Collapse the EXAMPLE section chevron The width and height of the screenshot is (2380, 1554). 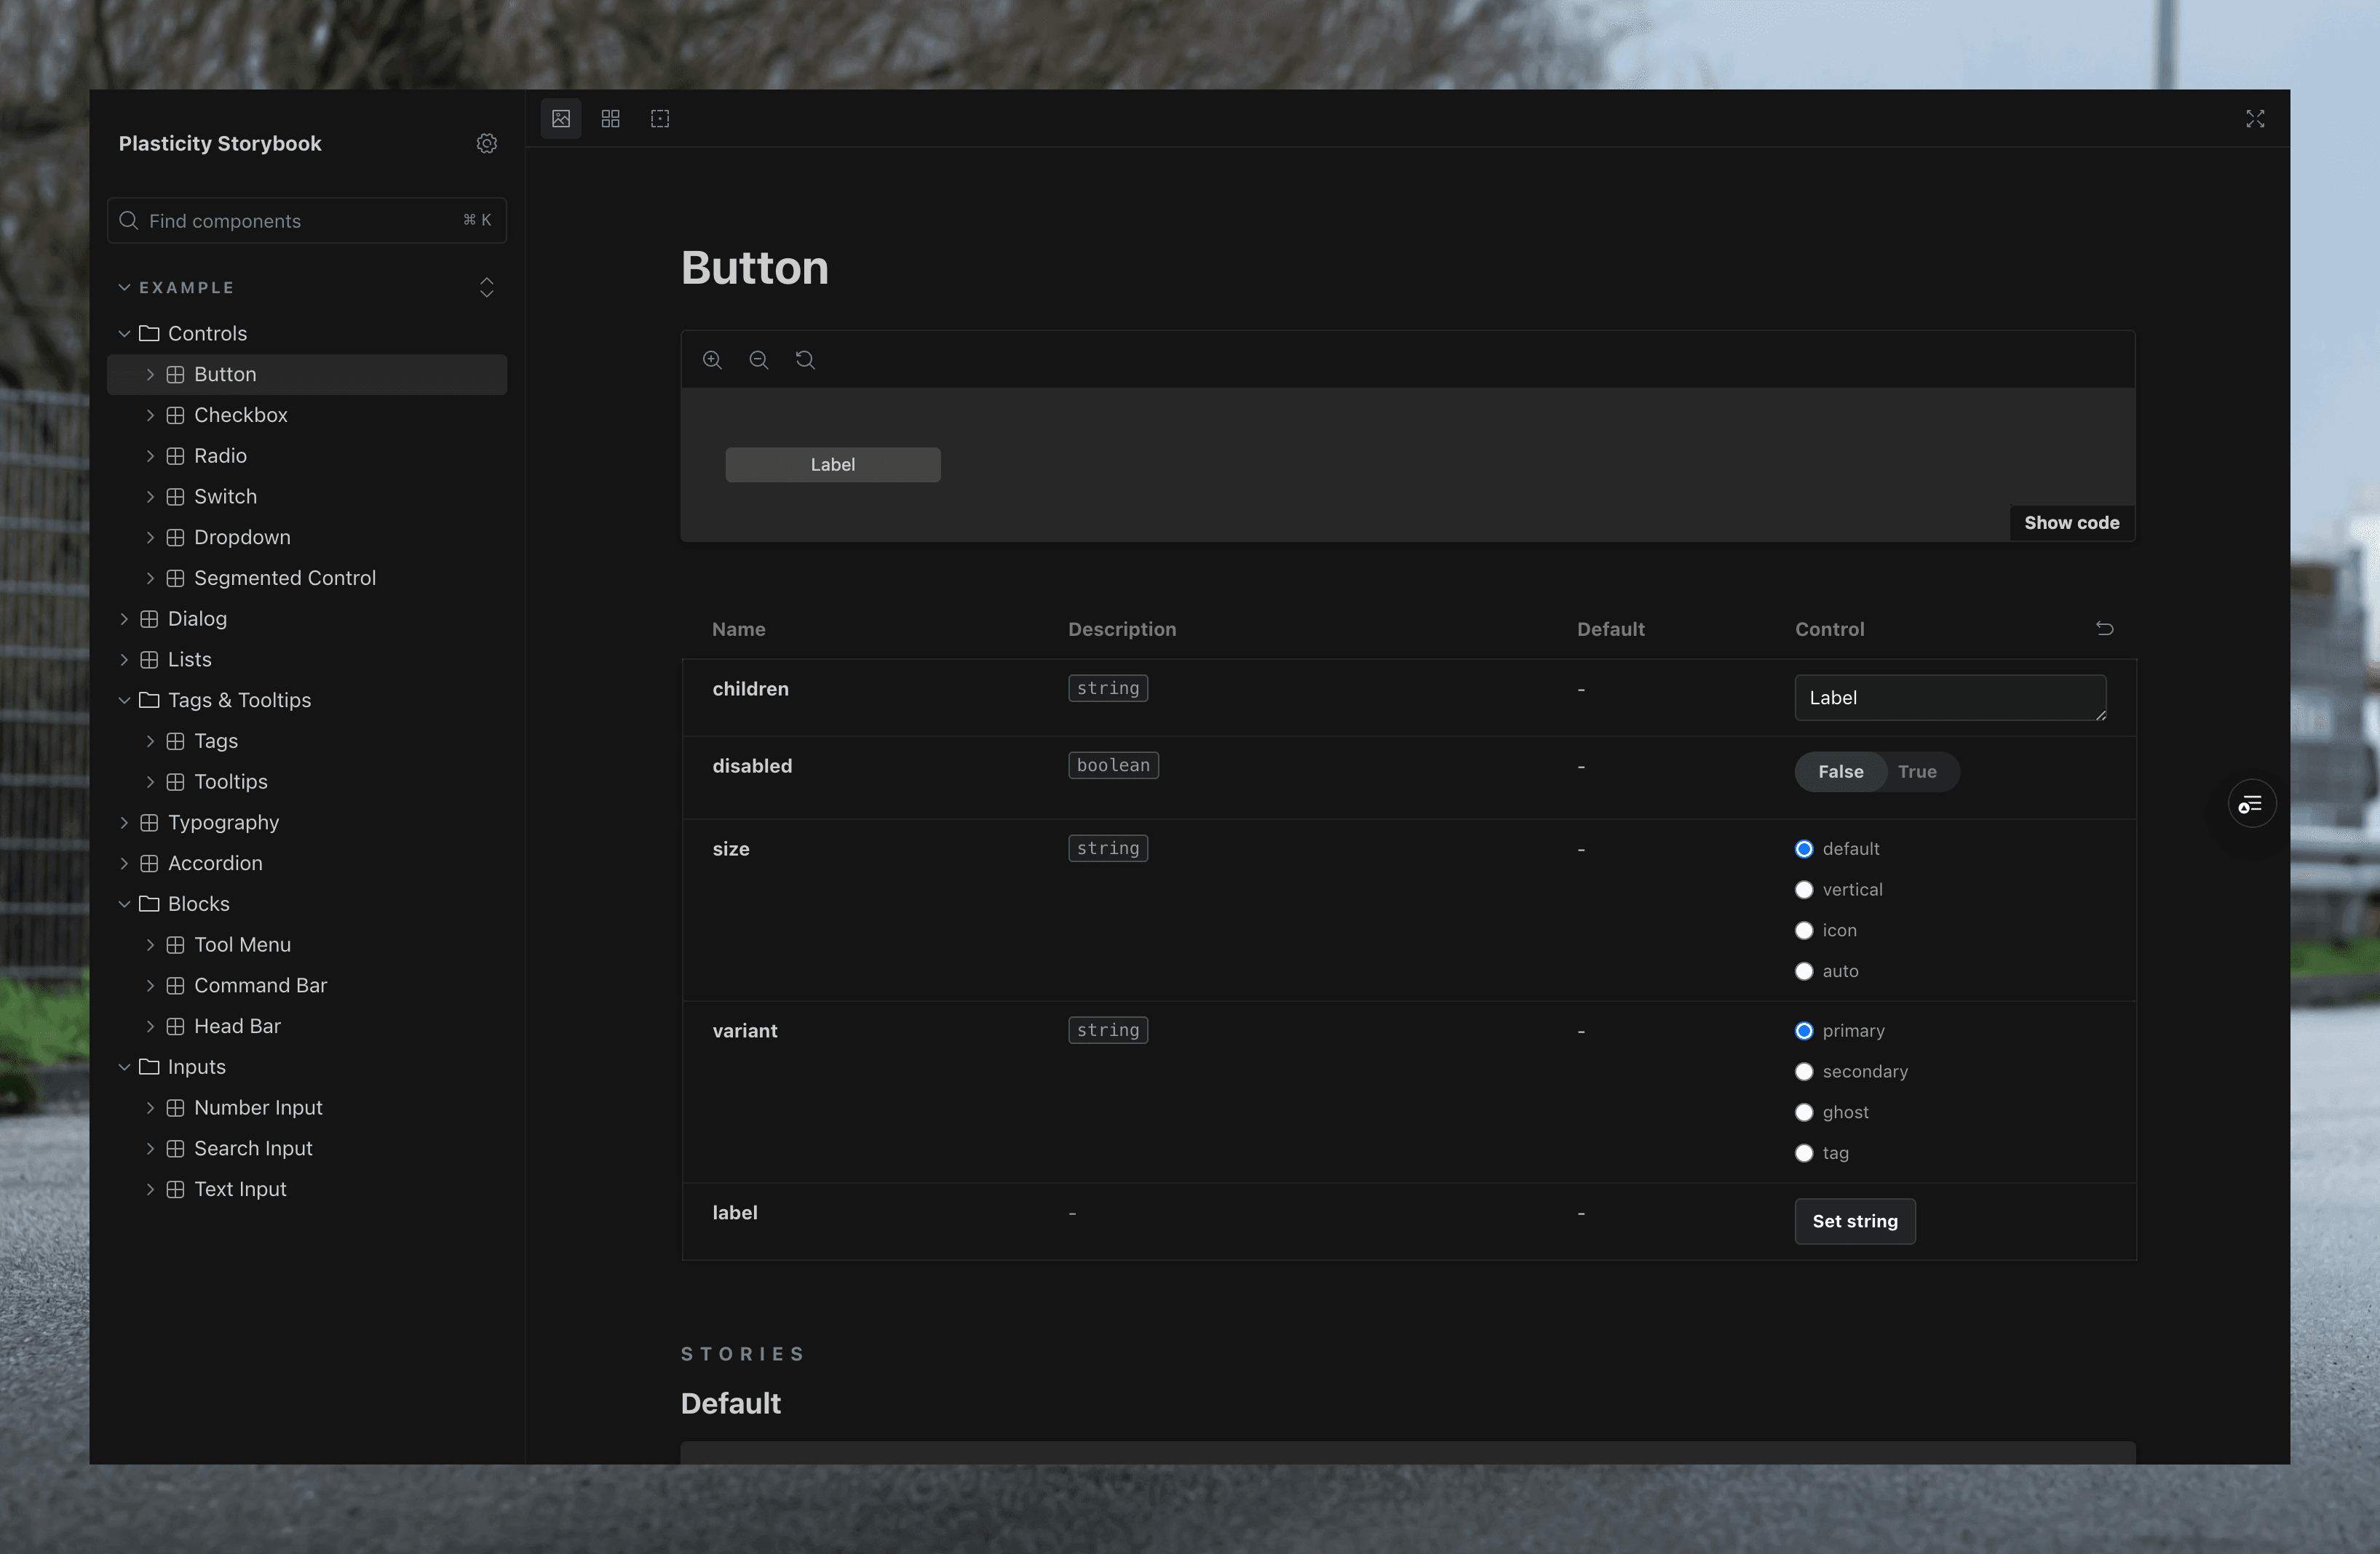[124, 288]
